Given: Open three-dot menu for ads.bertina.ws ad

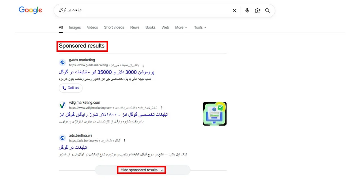Looking at the screenshot, I should pyautogui.click(x=125, y=140).
